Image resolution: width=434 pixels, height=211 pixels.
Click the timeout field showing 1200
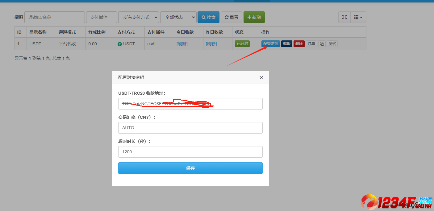click(190, 152)
